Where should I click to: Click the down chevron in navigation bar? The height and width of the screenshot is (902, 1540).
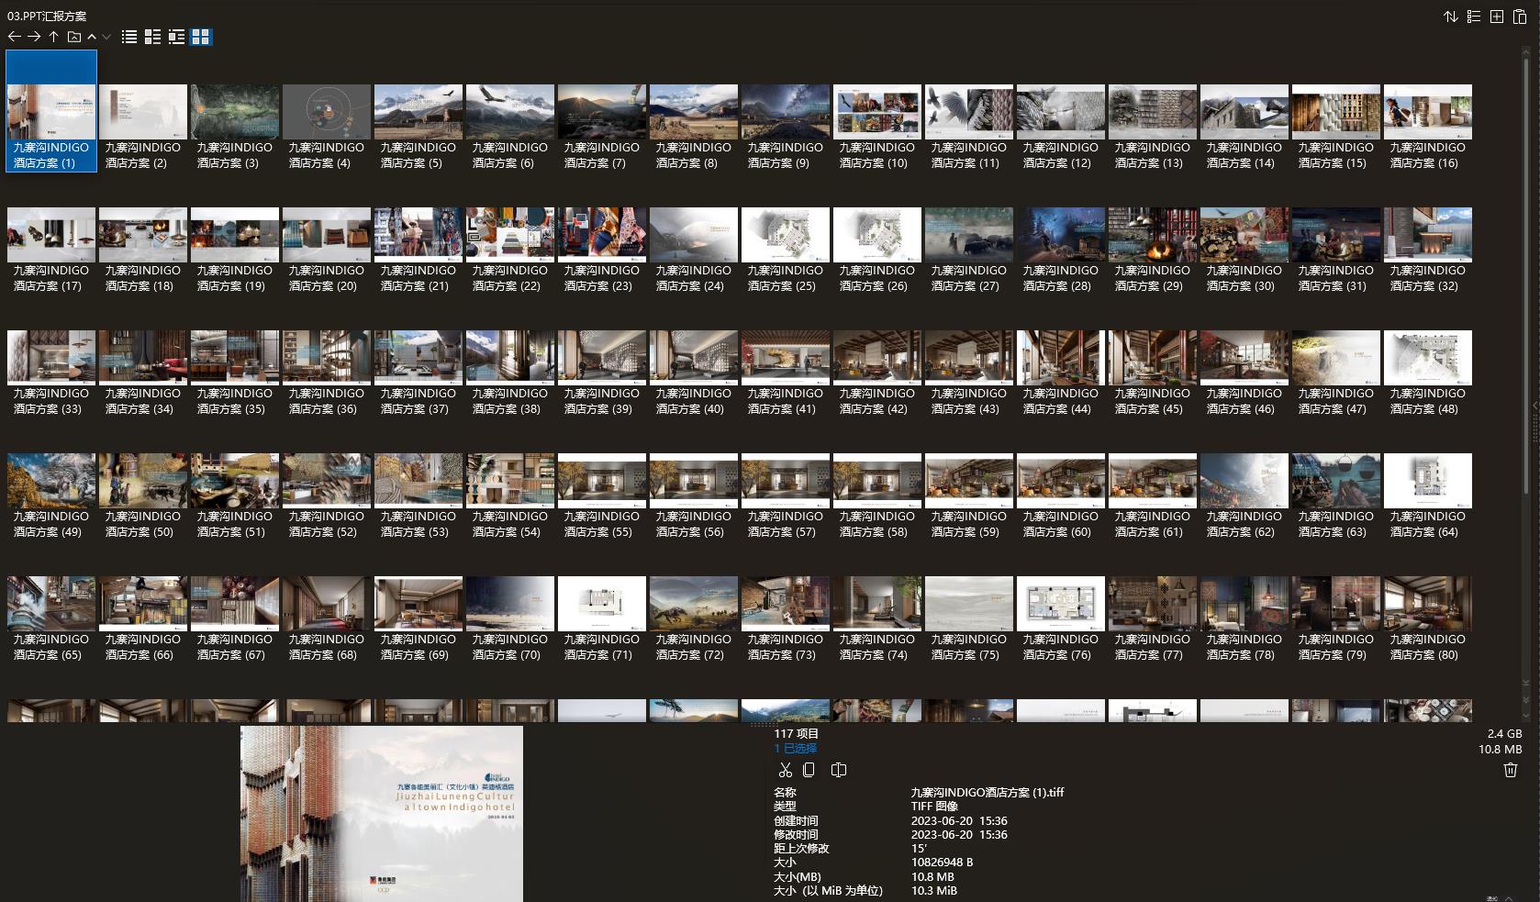(x=106, y=37)
